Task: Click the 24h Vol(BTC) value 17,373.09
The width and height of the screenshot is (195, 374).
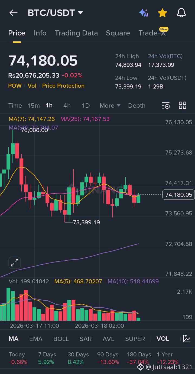Action: [161, 65]
